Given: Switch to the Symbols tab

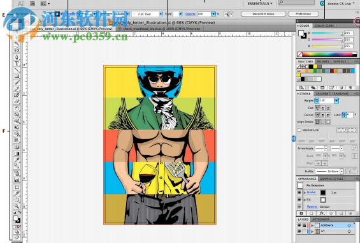Looking at the screenshot, I should [x=340, y=61].
